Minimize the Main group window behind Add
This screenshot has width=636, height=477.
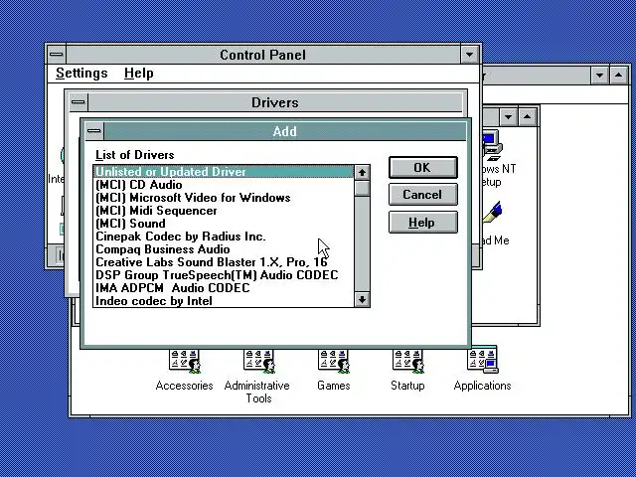pyautogui.click(x=508, y=117)
